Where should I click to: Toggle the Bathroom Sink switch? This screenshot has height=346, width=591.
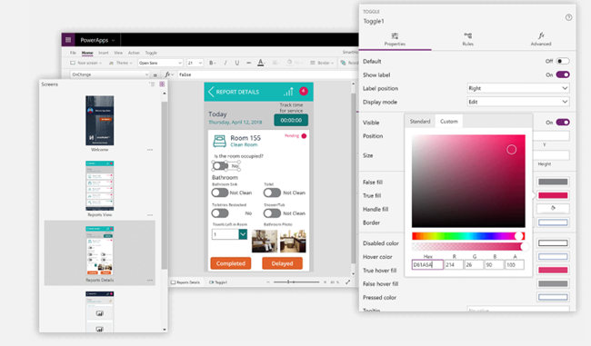(220, 193)
